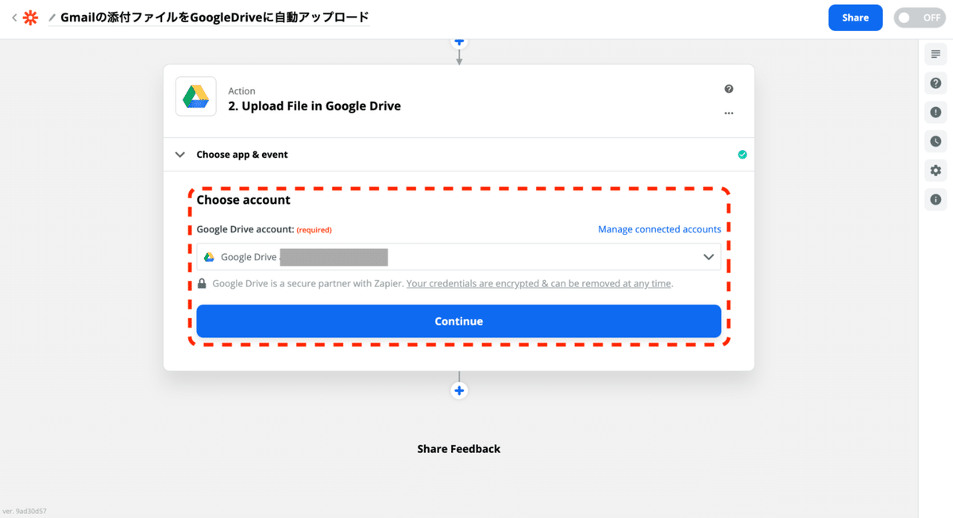The image size is (953, 518).
Task: Open the Google Drive account dropdown
Action: 708,256
